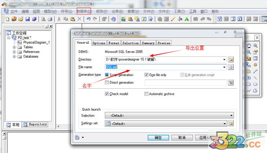Viewport: 267px width, 153px height.
Task: Open the Directory dropdown arrow
Action: point(224,59)
